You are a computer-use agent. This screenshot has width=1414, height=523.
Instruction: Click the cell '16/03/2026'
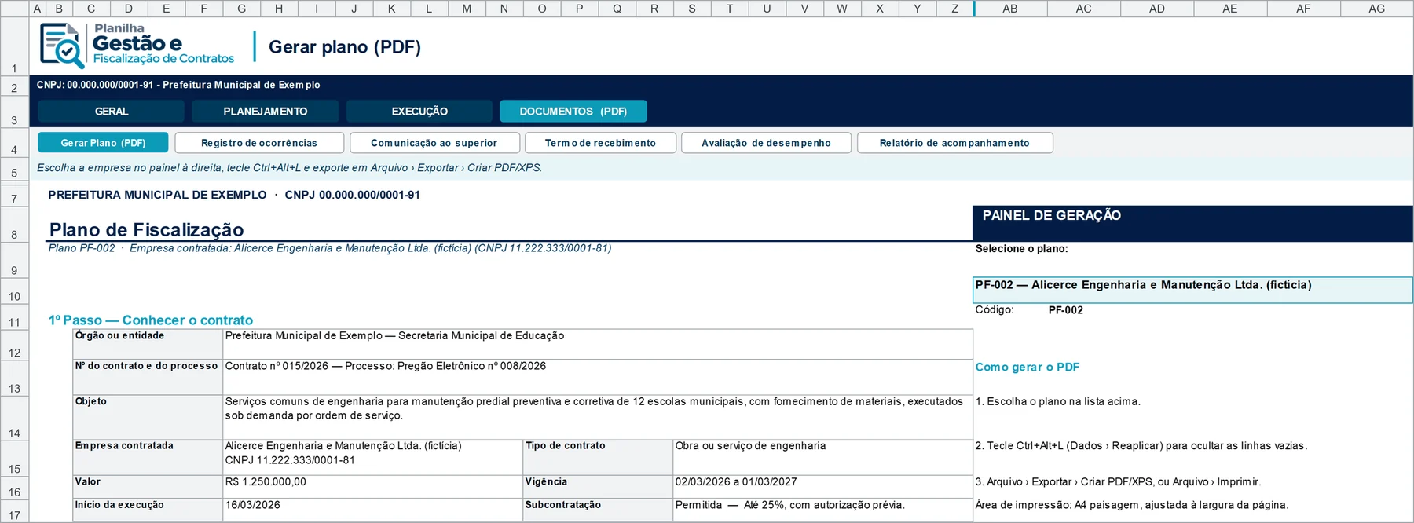point(373,510)
